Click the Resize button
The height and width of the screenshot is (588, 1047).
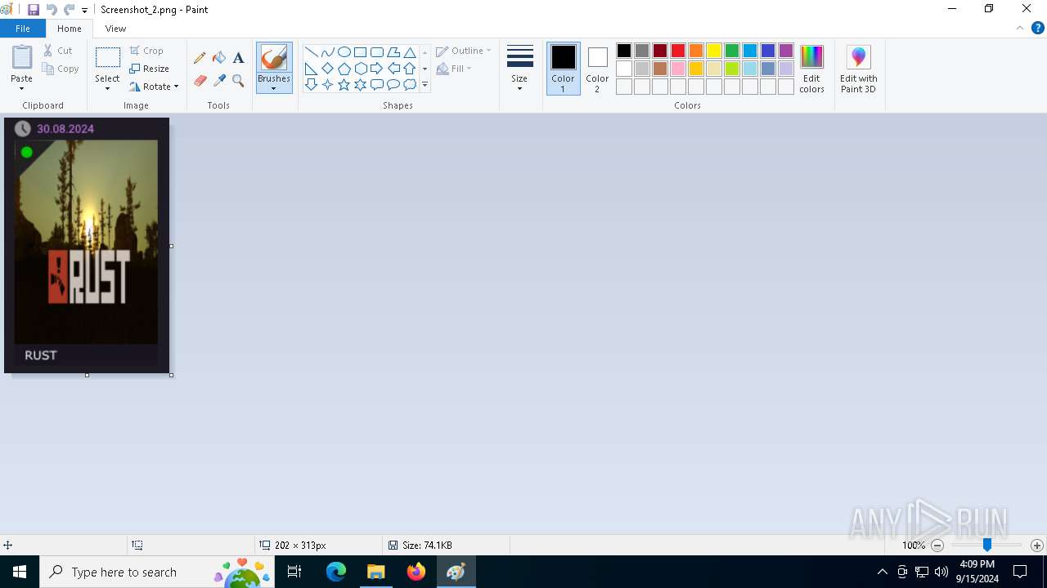pyautogui.click(x=150, y=69)
